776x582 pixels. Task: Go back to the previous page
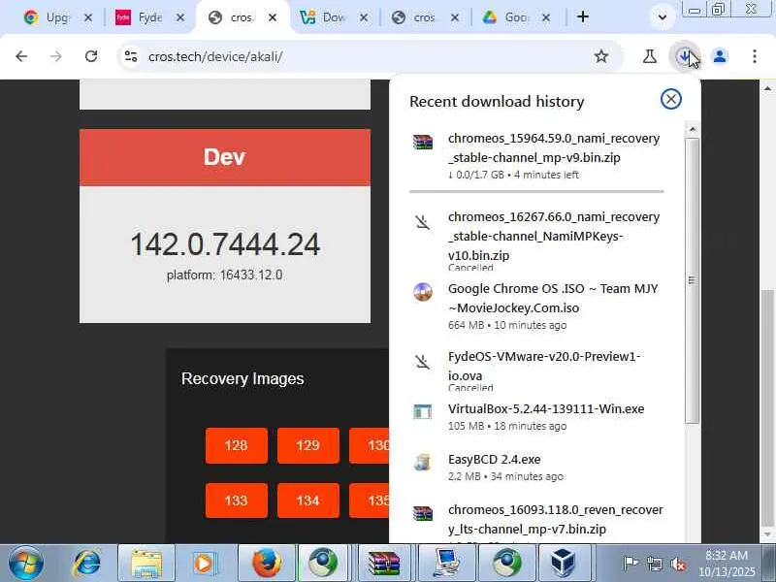tap(21, 56)
